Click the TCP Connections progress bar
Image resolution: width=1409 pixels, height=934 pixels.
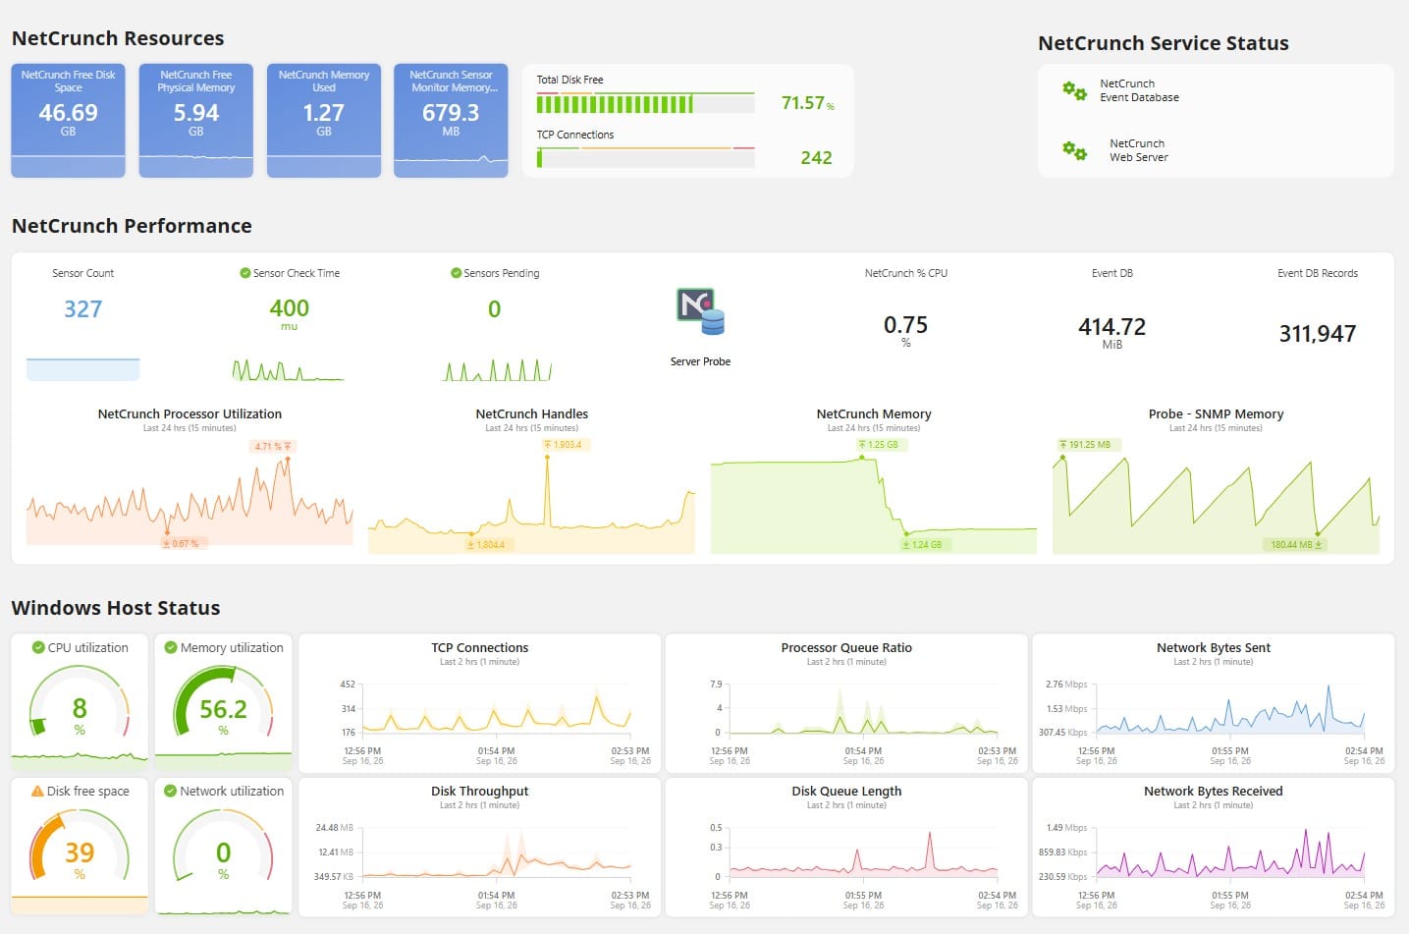tap(645, 158)
